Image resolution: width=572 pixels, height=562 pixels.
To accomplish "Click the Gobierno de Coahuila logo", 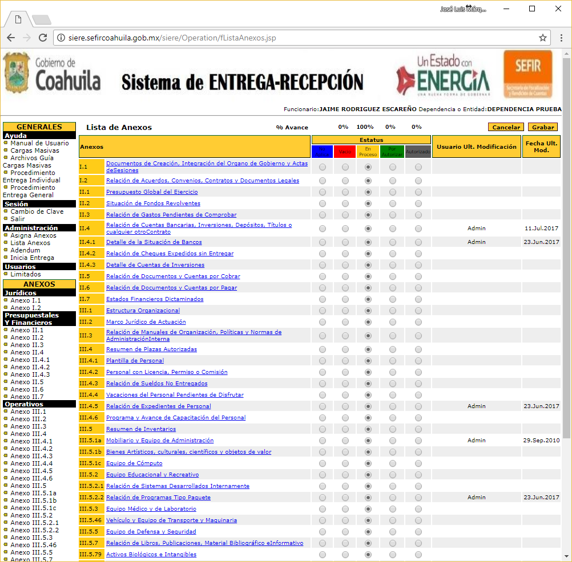I will click(52, 74).
